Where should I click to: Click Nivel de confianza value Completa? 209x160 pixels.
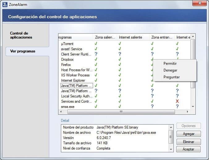pos(103,148)
